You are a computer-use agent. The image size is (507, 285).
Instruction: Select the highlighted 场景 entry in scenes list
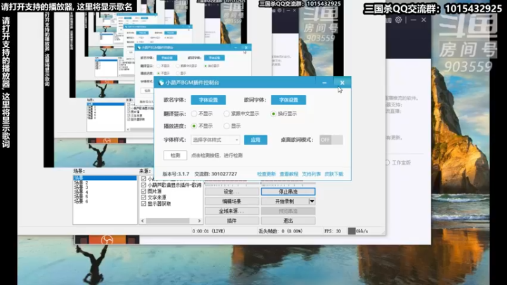click(105, 178)
